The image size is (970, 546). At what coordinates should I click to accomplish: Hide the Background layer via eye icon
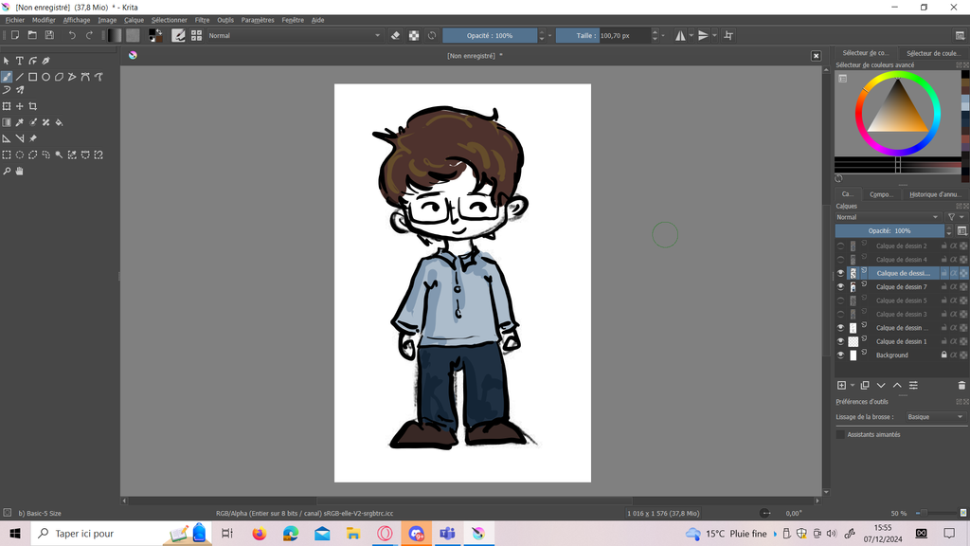[840, 355]
